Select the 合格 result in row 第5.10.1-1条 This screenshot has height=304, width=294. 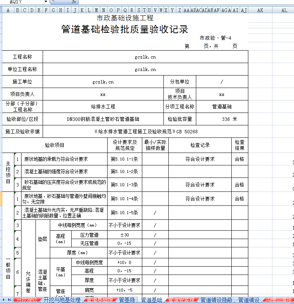[240, 159]
